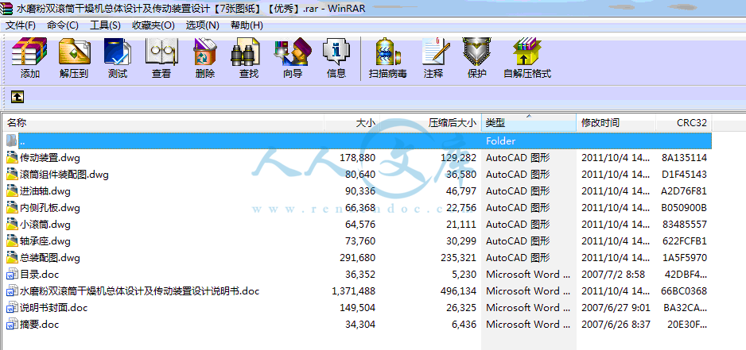Screen dimensions: 746x350
Task: Click modified time 2007/6/26 8:37
Action: (x=616, y=325)
